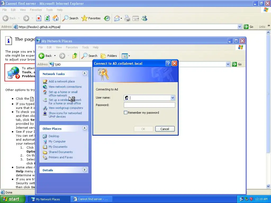Click Set up a home or small office network
The image size is (271, 203).
point(63,94)
